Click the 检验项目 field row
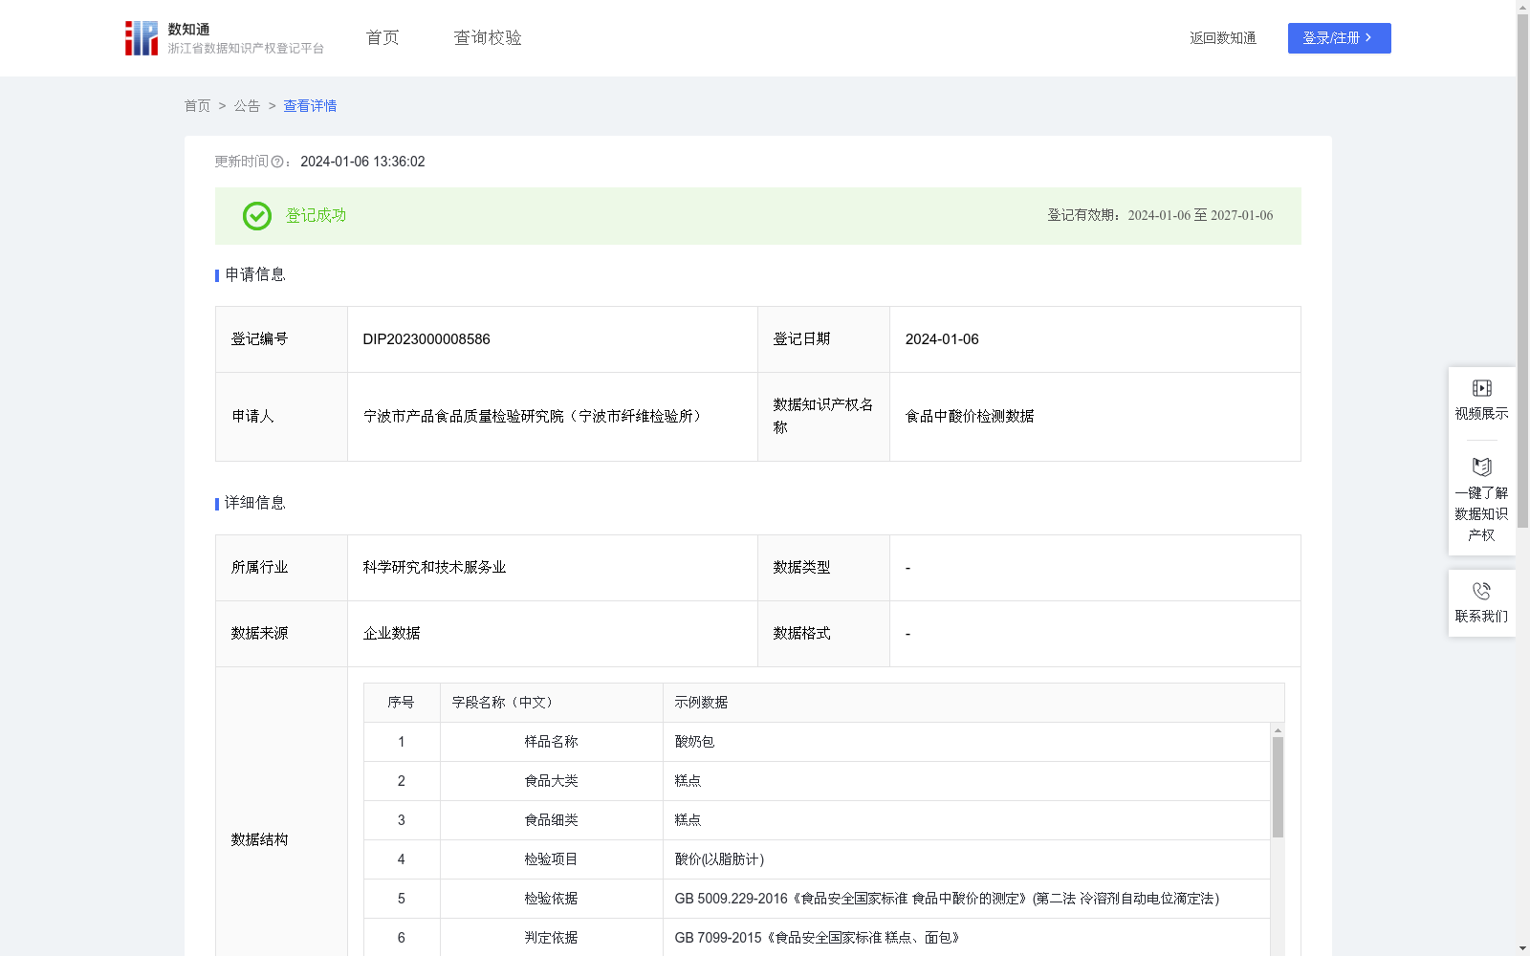This screenshot has height=956, width=1530. 817,859
